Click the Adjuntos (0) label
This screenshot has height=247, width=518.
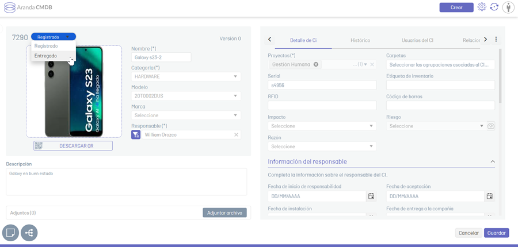tap(23, 213)
